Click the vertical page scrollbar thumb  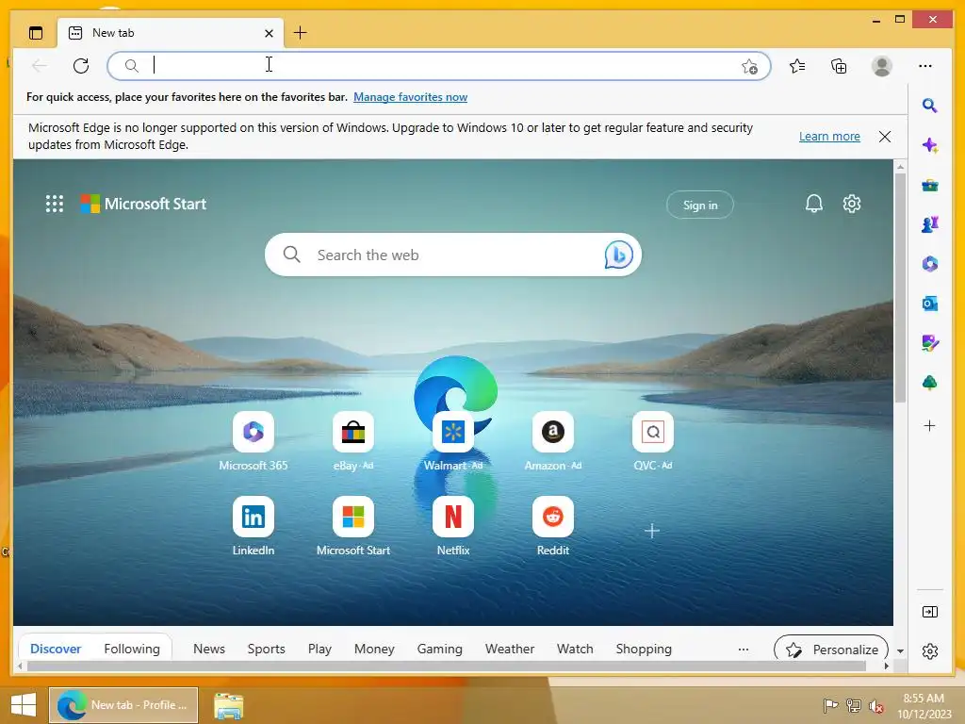click(x=900, y=288)
